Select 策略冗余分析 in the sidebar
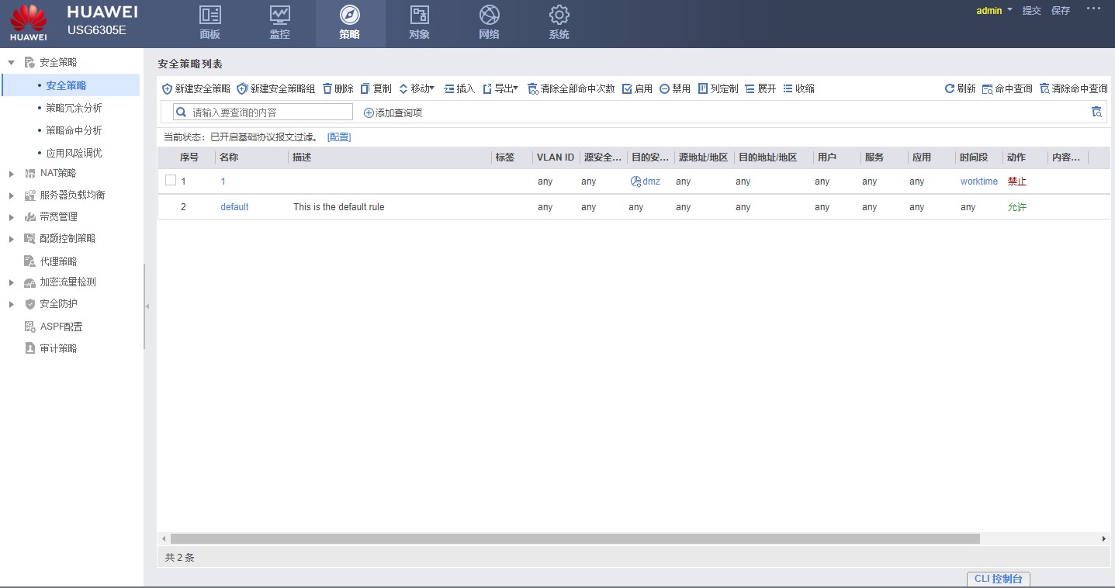 pyautogui.click(x=74, y=108)
